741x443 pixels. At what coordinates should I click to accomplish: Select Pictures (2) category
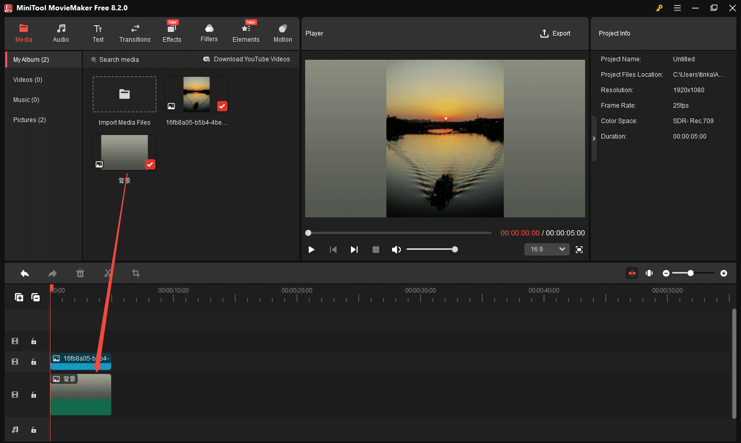[29, 120]
